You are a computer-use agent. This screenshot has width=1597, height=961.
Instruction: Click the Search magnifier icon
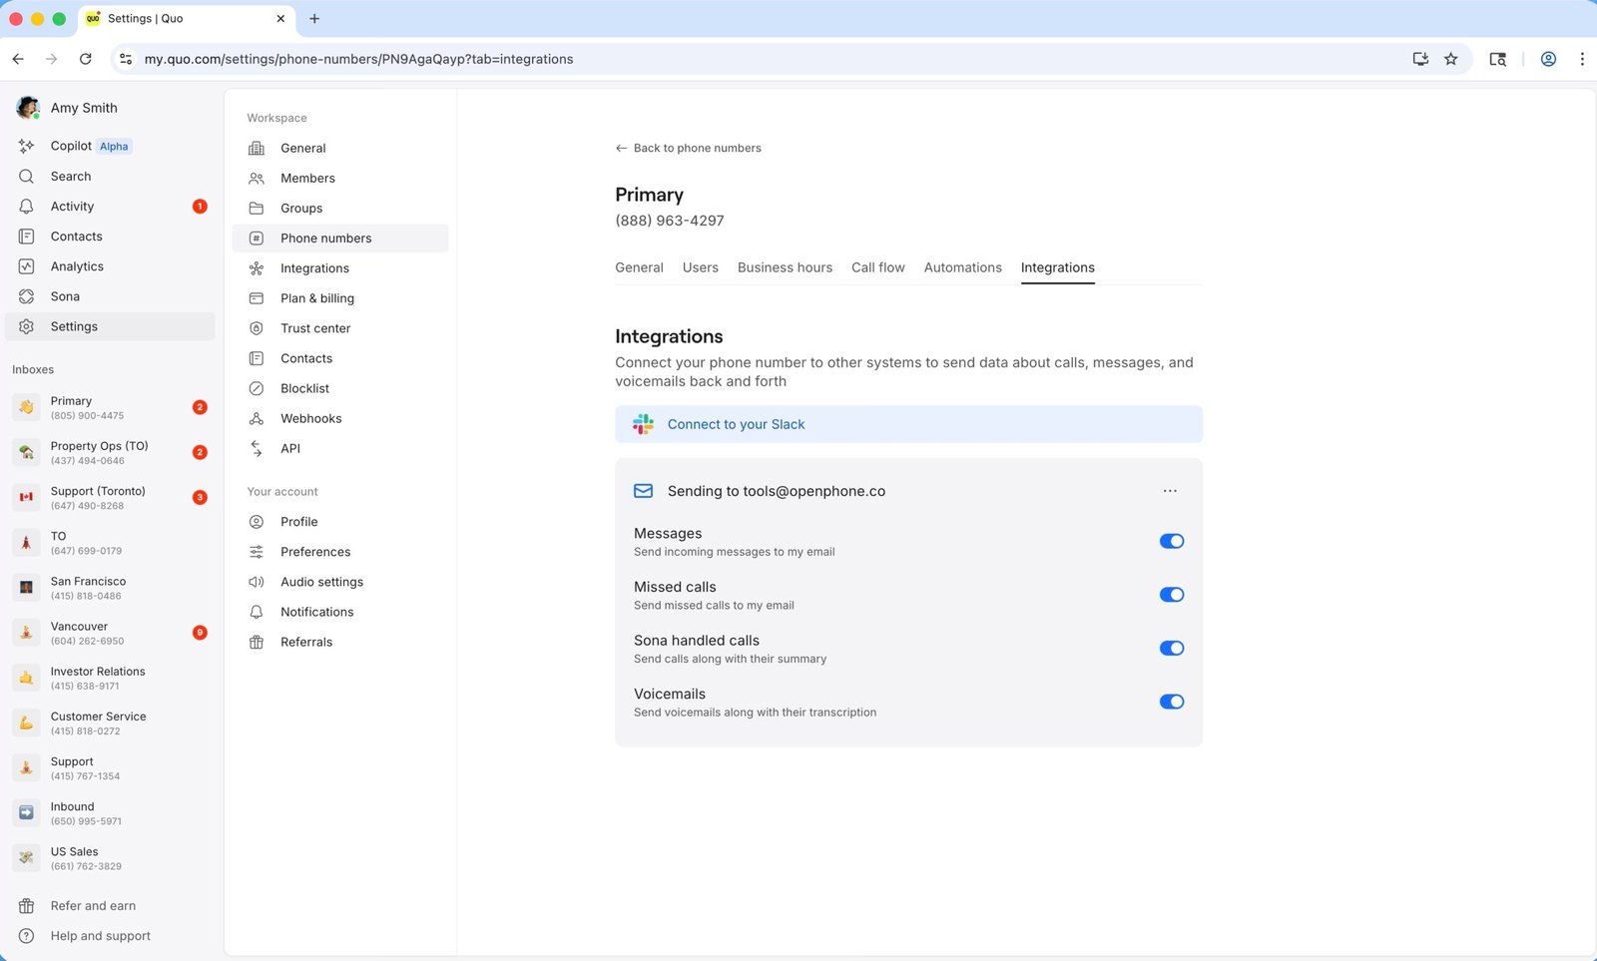click(27, 177)
